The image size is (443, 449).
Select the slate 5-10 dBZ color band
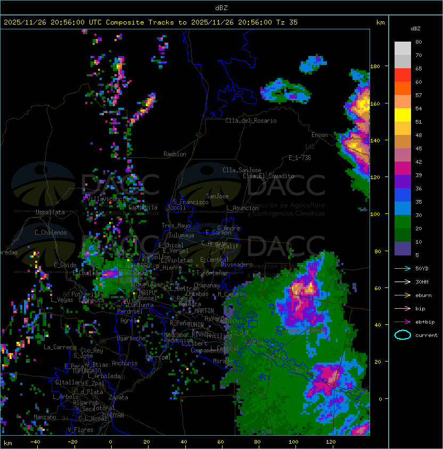(403, 248)
